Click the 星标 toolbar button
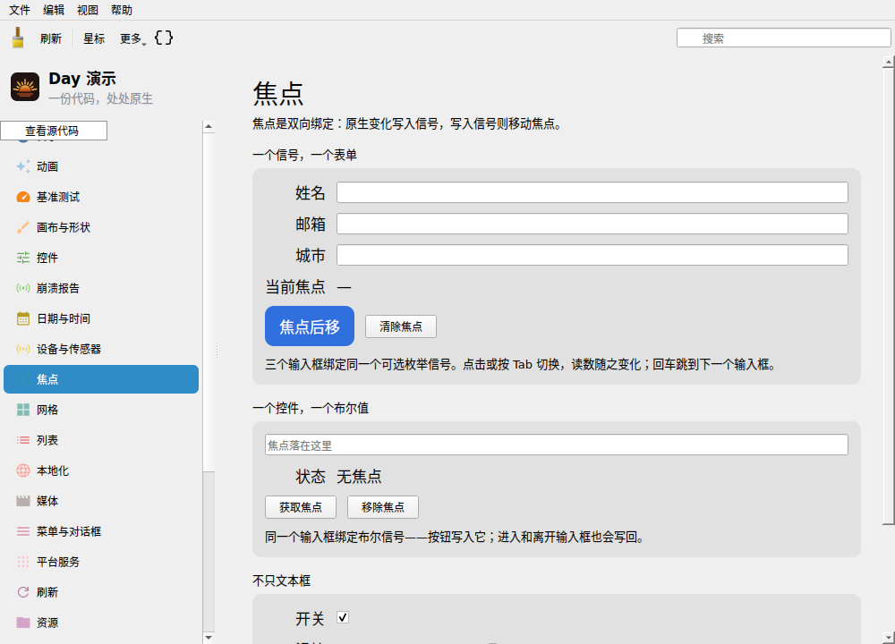895x644 pixels. pos(94,38)
